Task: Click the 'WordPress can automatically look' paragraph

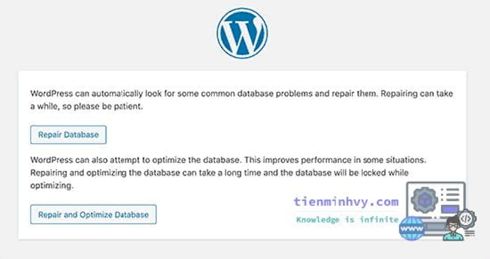Action: tap(241, 100)
